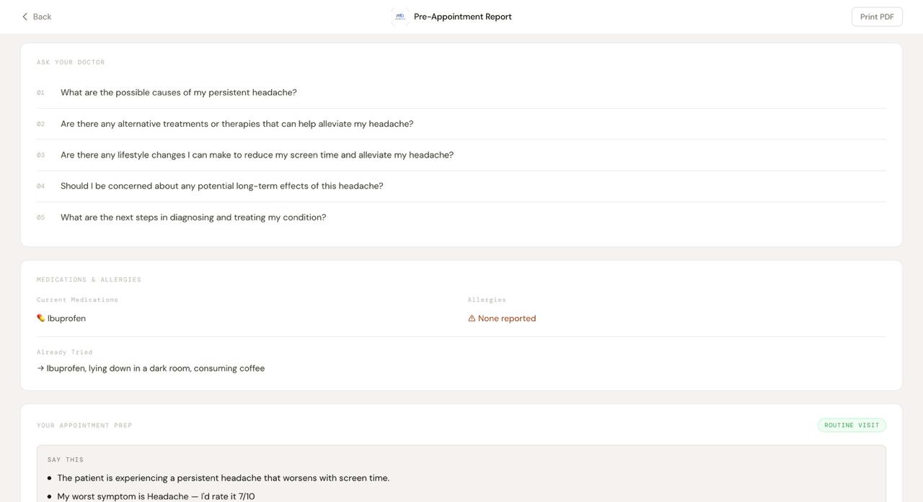Click the Ibuprofen, lying down in dark room text
The height and width of the screenshot is (502, 923).
[x=156, y=368]
